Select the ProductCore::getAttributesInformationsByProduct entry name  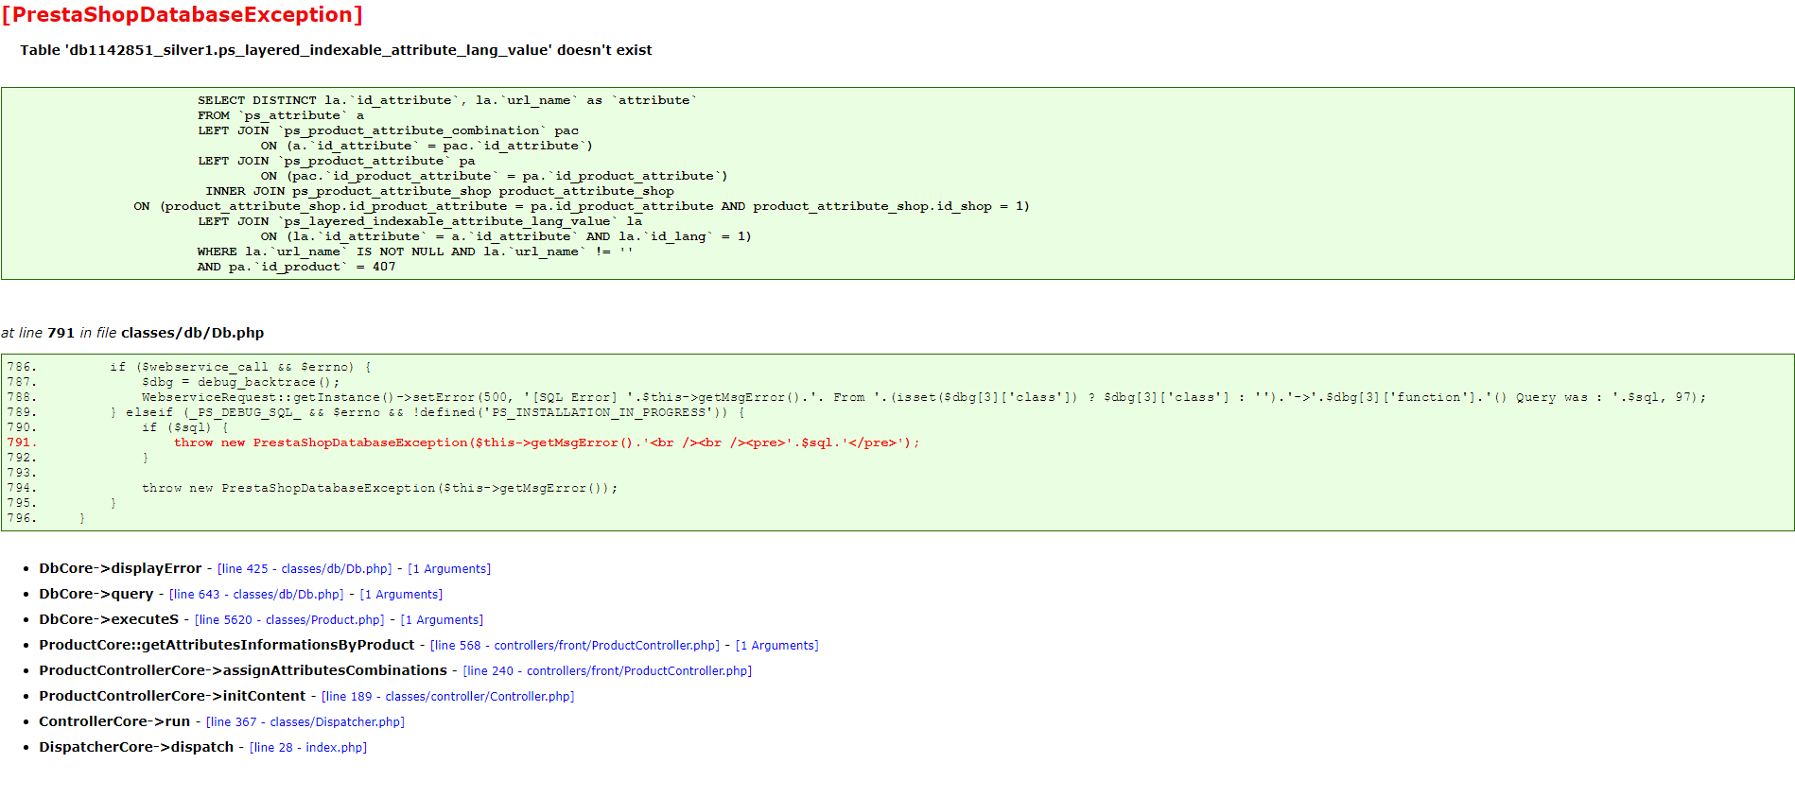pyautogui.click(x=227, y=645)
